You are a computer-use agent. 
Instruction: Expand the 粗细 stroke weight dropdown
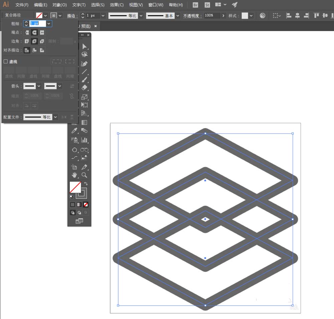click(49, 23)
